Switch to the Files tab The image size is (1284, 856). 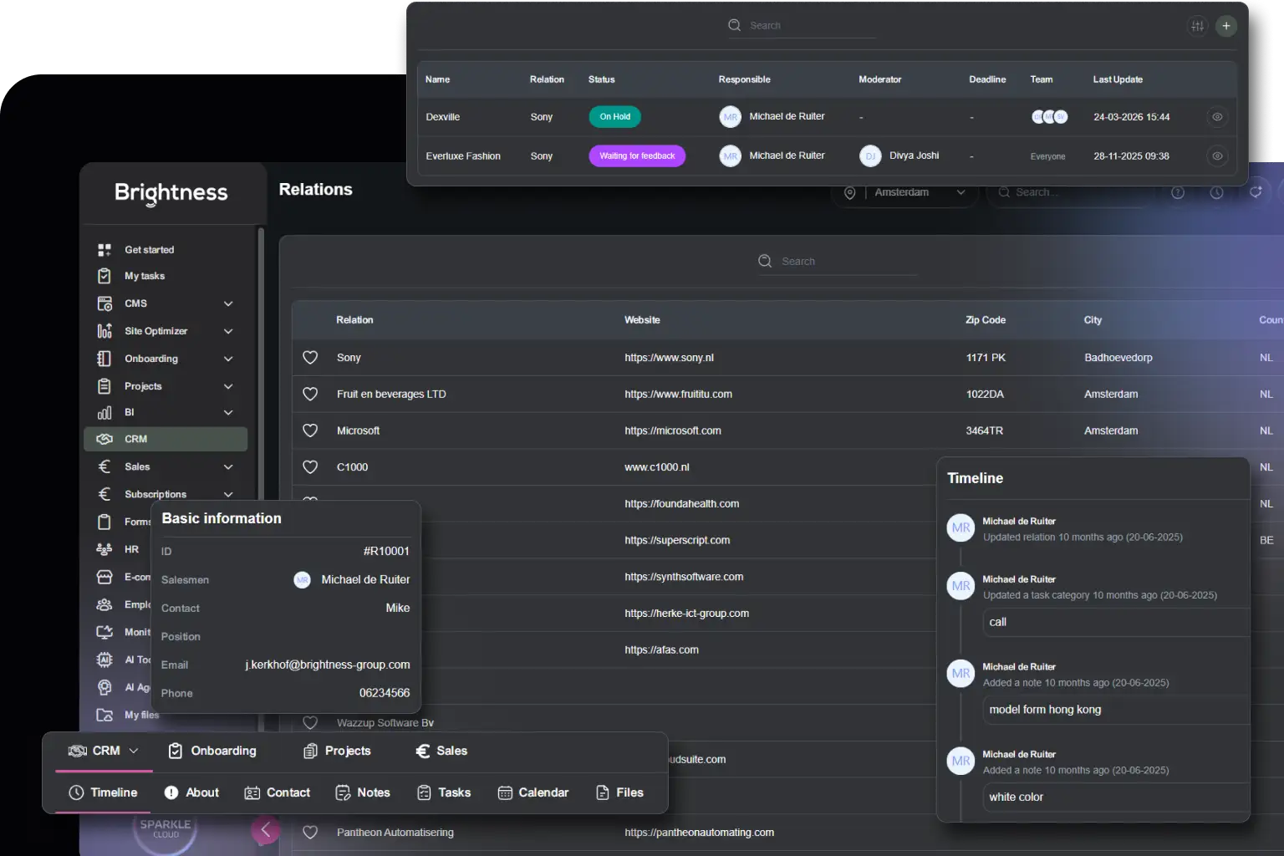tap(619, 792)
